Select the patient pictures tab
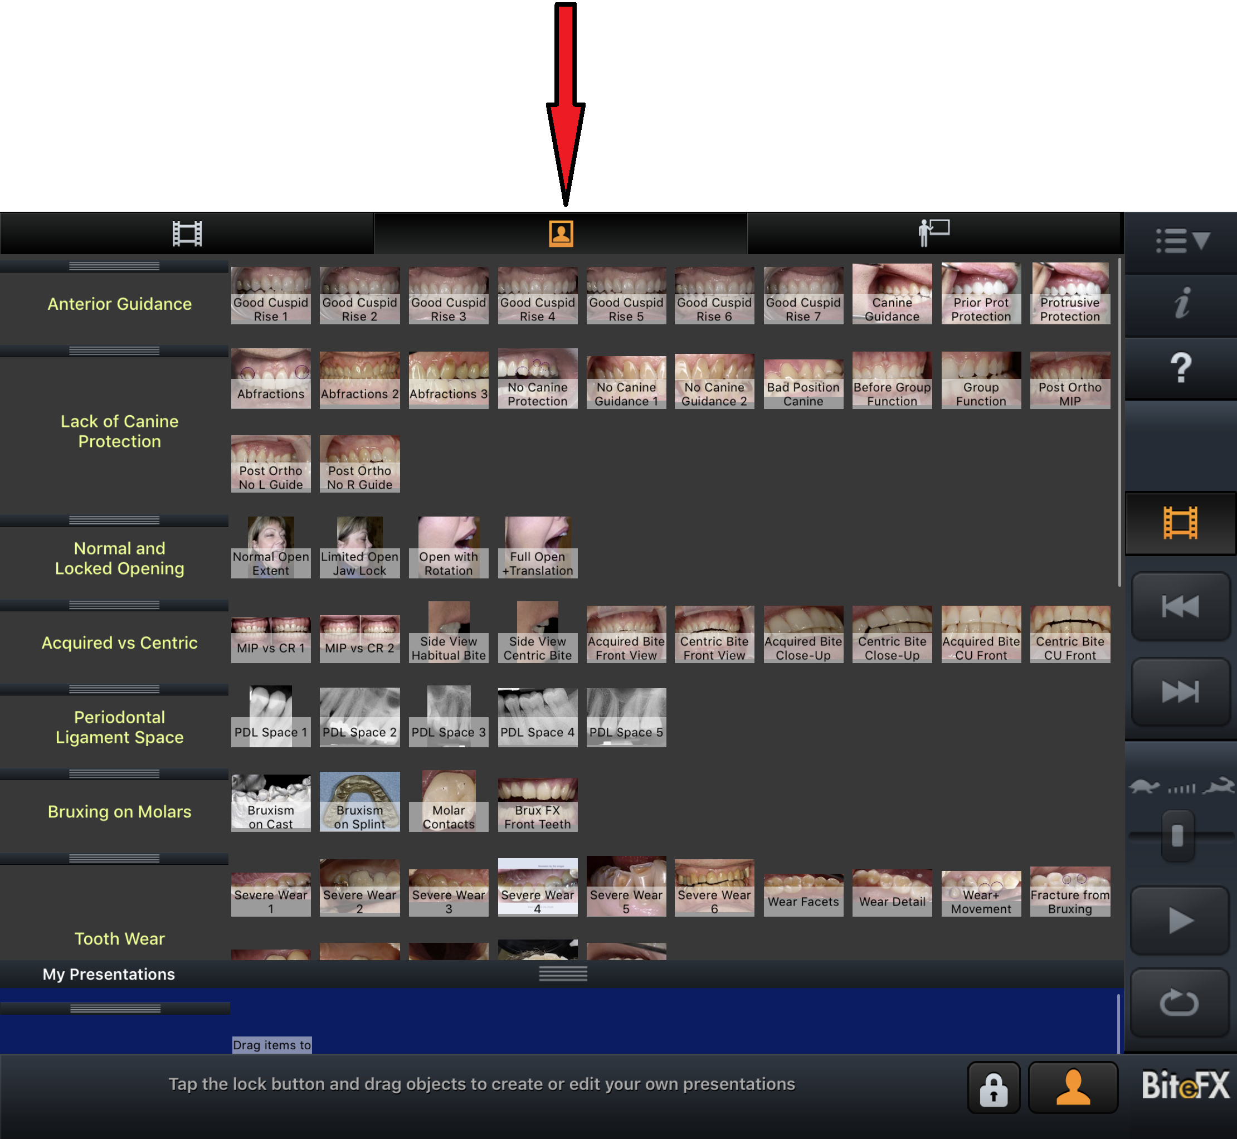This screenshot has width=1237, height=1139. point(560,233)
